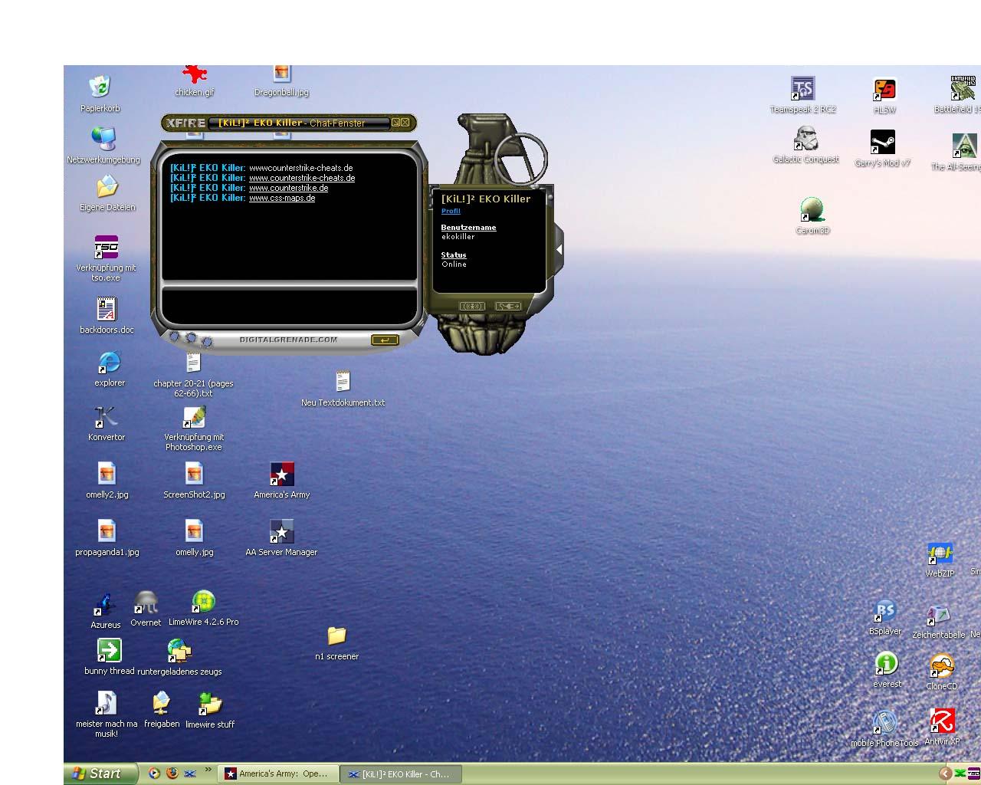Launch Garry's Mod v7 shortcut
The width and height of the screenshot is (981, 785).
(883, 149)
